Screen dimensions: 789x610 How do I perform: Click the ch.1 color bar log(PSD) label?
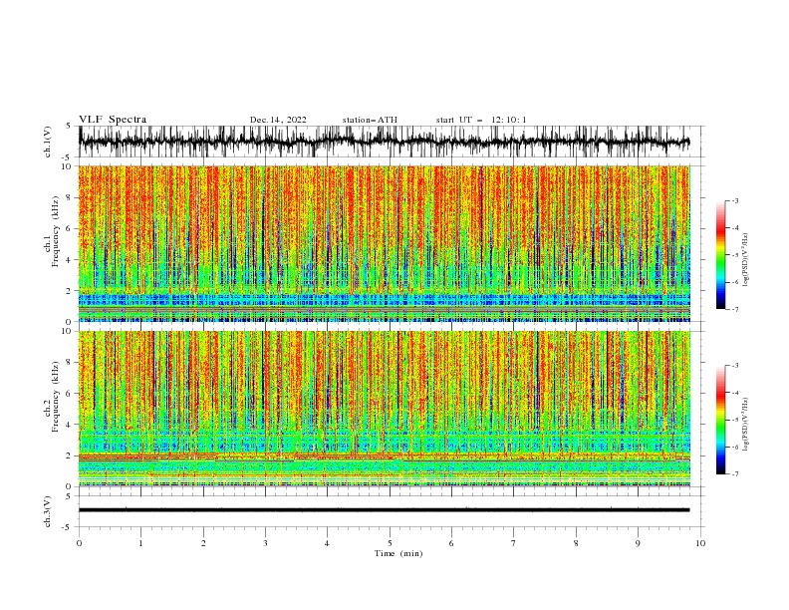746,260
